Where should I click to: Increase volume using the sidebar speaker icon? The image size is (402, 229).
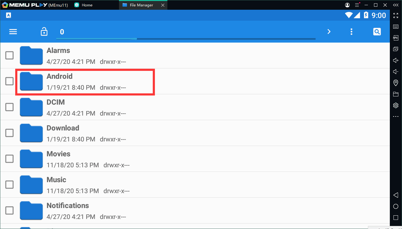[x=396, y=61]
